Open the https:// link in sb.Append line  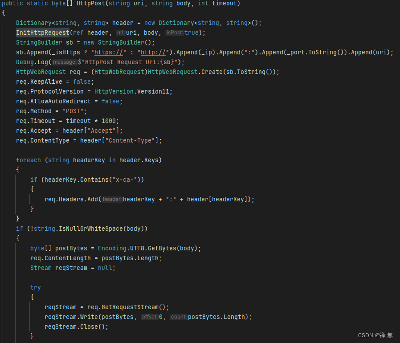coord(108,53)
